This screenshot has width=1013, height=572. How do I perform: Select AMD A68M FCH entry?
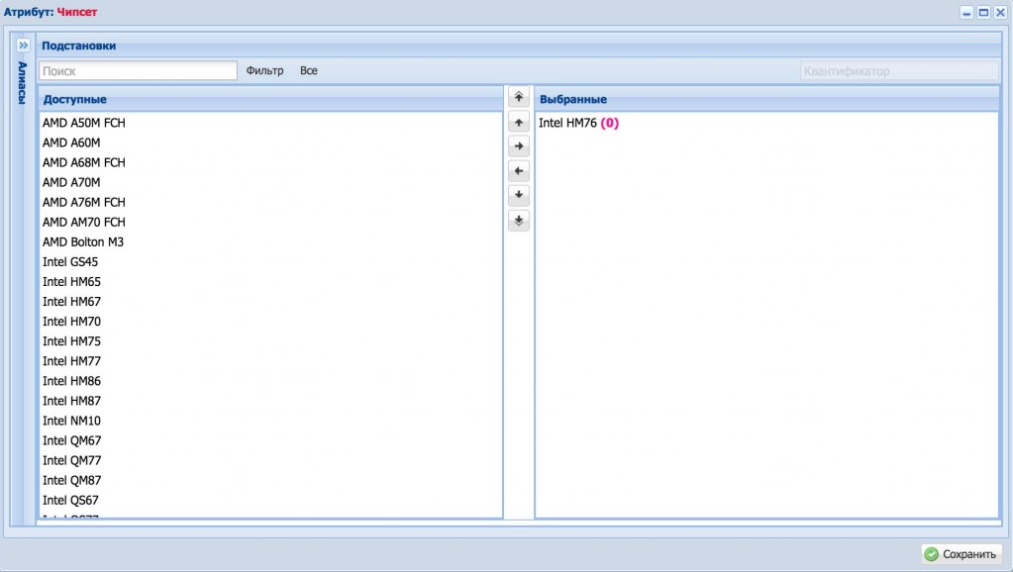click(270, 162)
